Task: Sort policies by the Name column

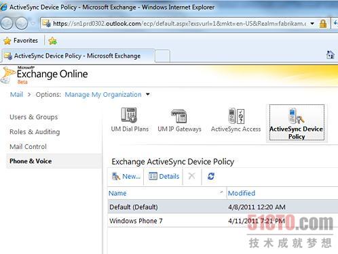Action: pyautogui.click(x=117, y=193)
